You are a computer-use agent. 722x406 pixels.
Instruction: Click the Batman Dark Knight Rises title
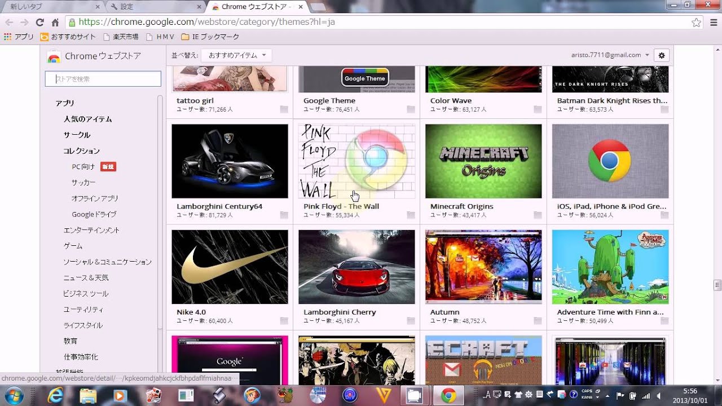[612, 101]
